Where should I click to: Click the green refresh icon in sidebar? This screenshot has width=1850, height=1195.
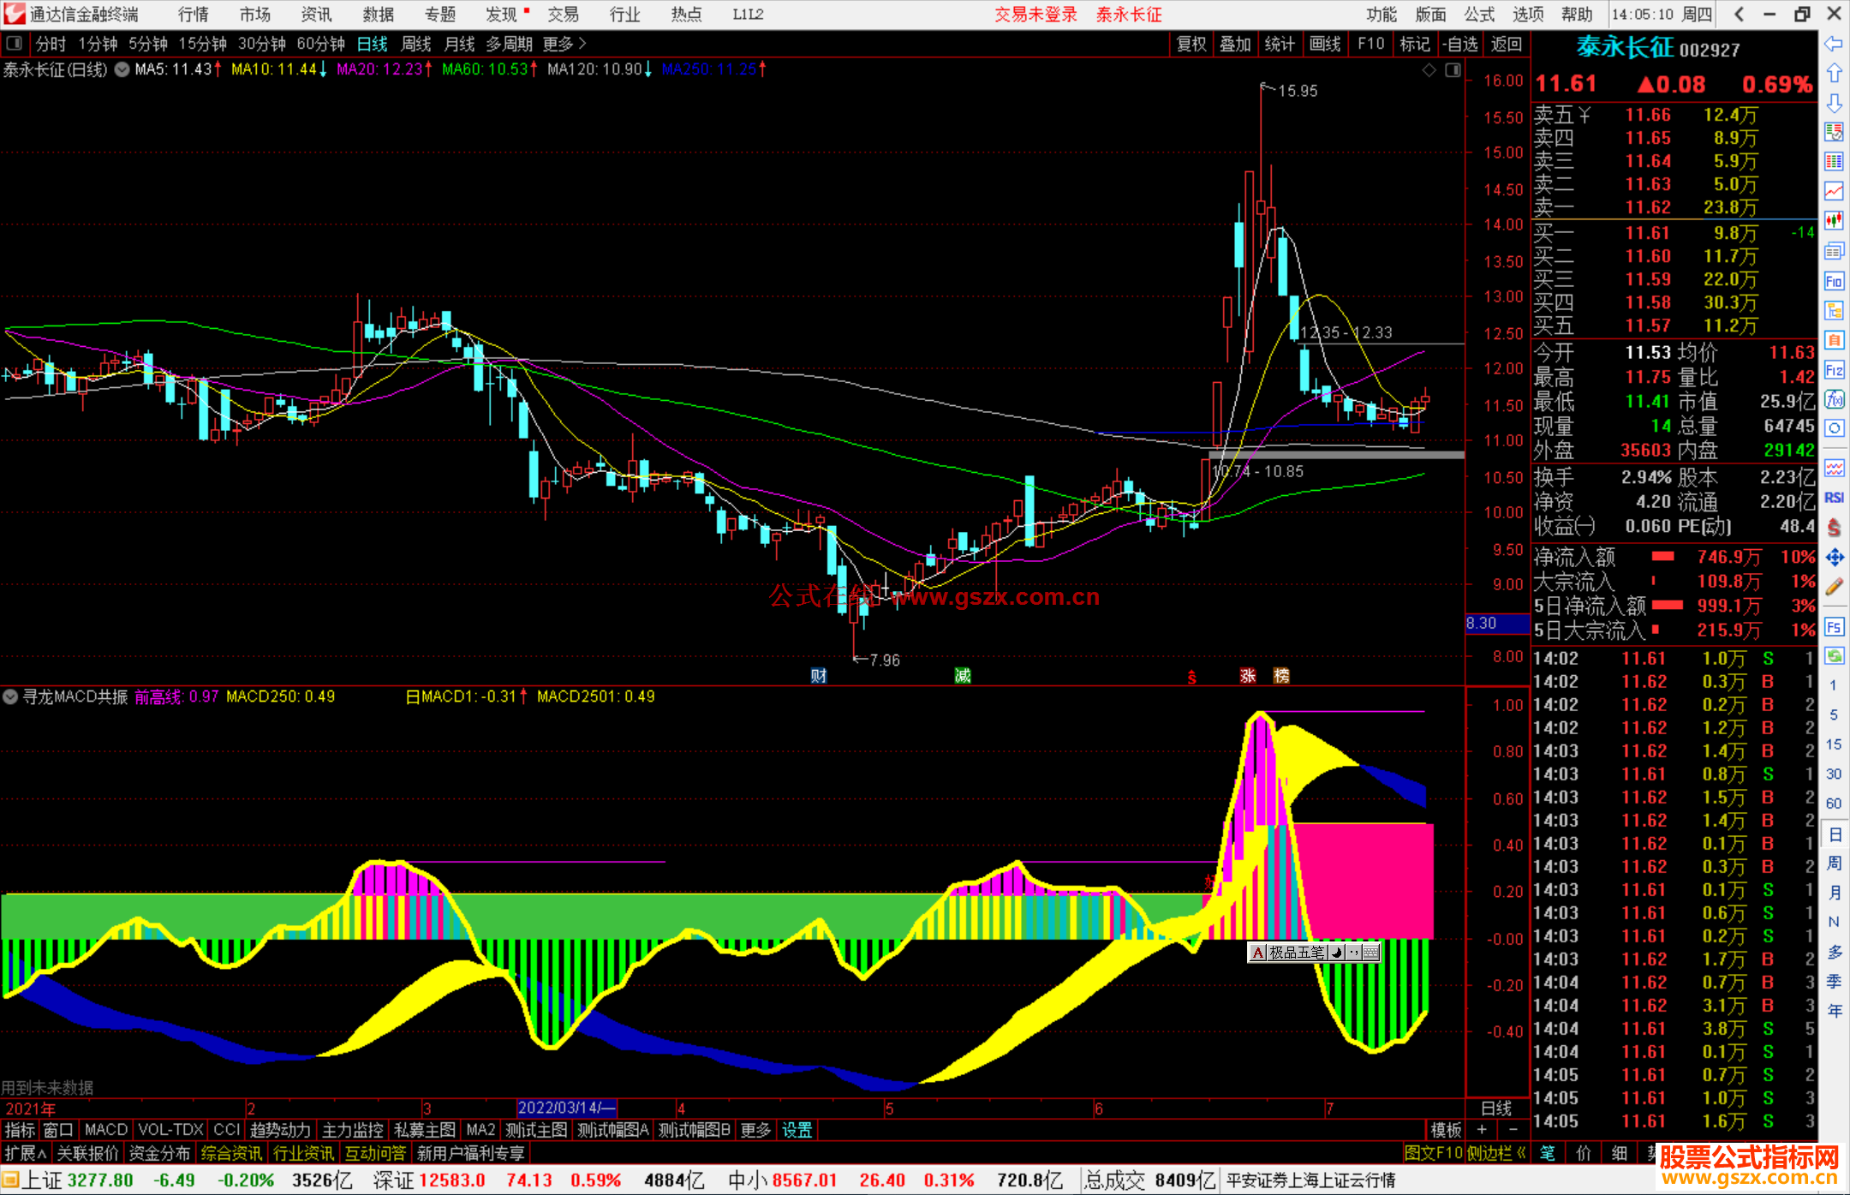[1834, 656]
